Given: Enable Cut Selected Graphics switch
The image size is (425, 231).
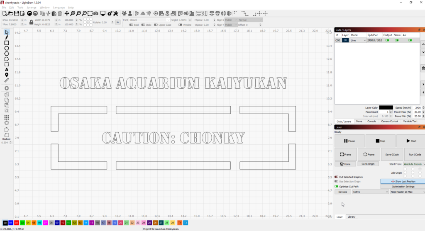Looking at the screenshot, I should [336, 177].
